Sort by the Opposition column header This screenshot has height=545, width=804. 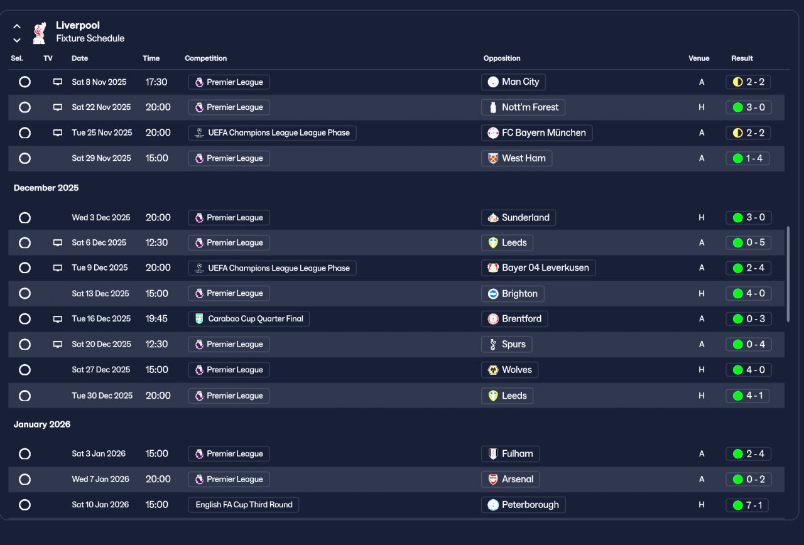click(502, 58)
